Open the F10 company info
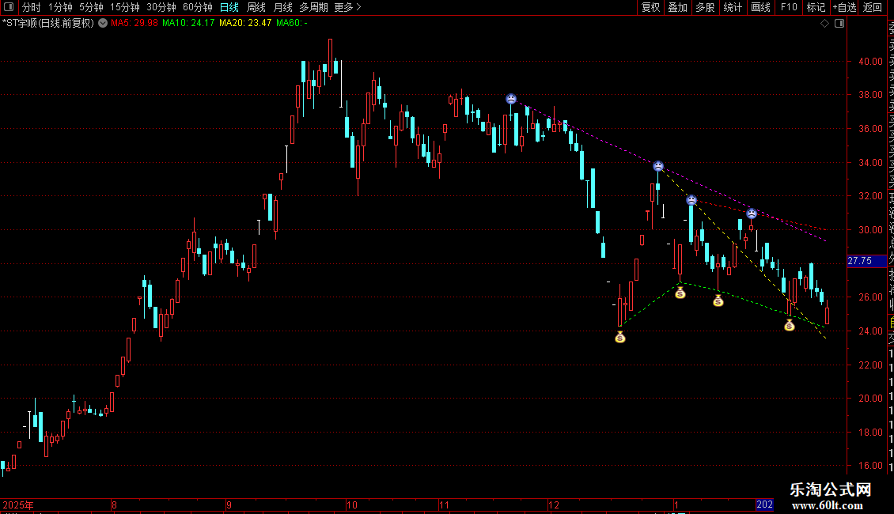Screen dimensions: 894x514 (x=789, y=7)
